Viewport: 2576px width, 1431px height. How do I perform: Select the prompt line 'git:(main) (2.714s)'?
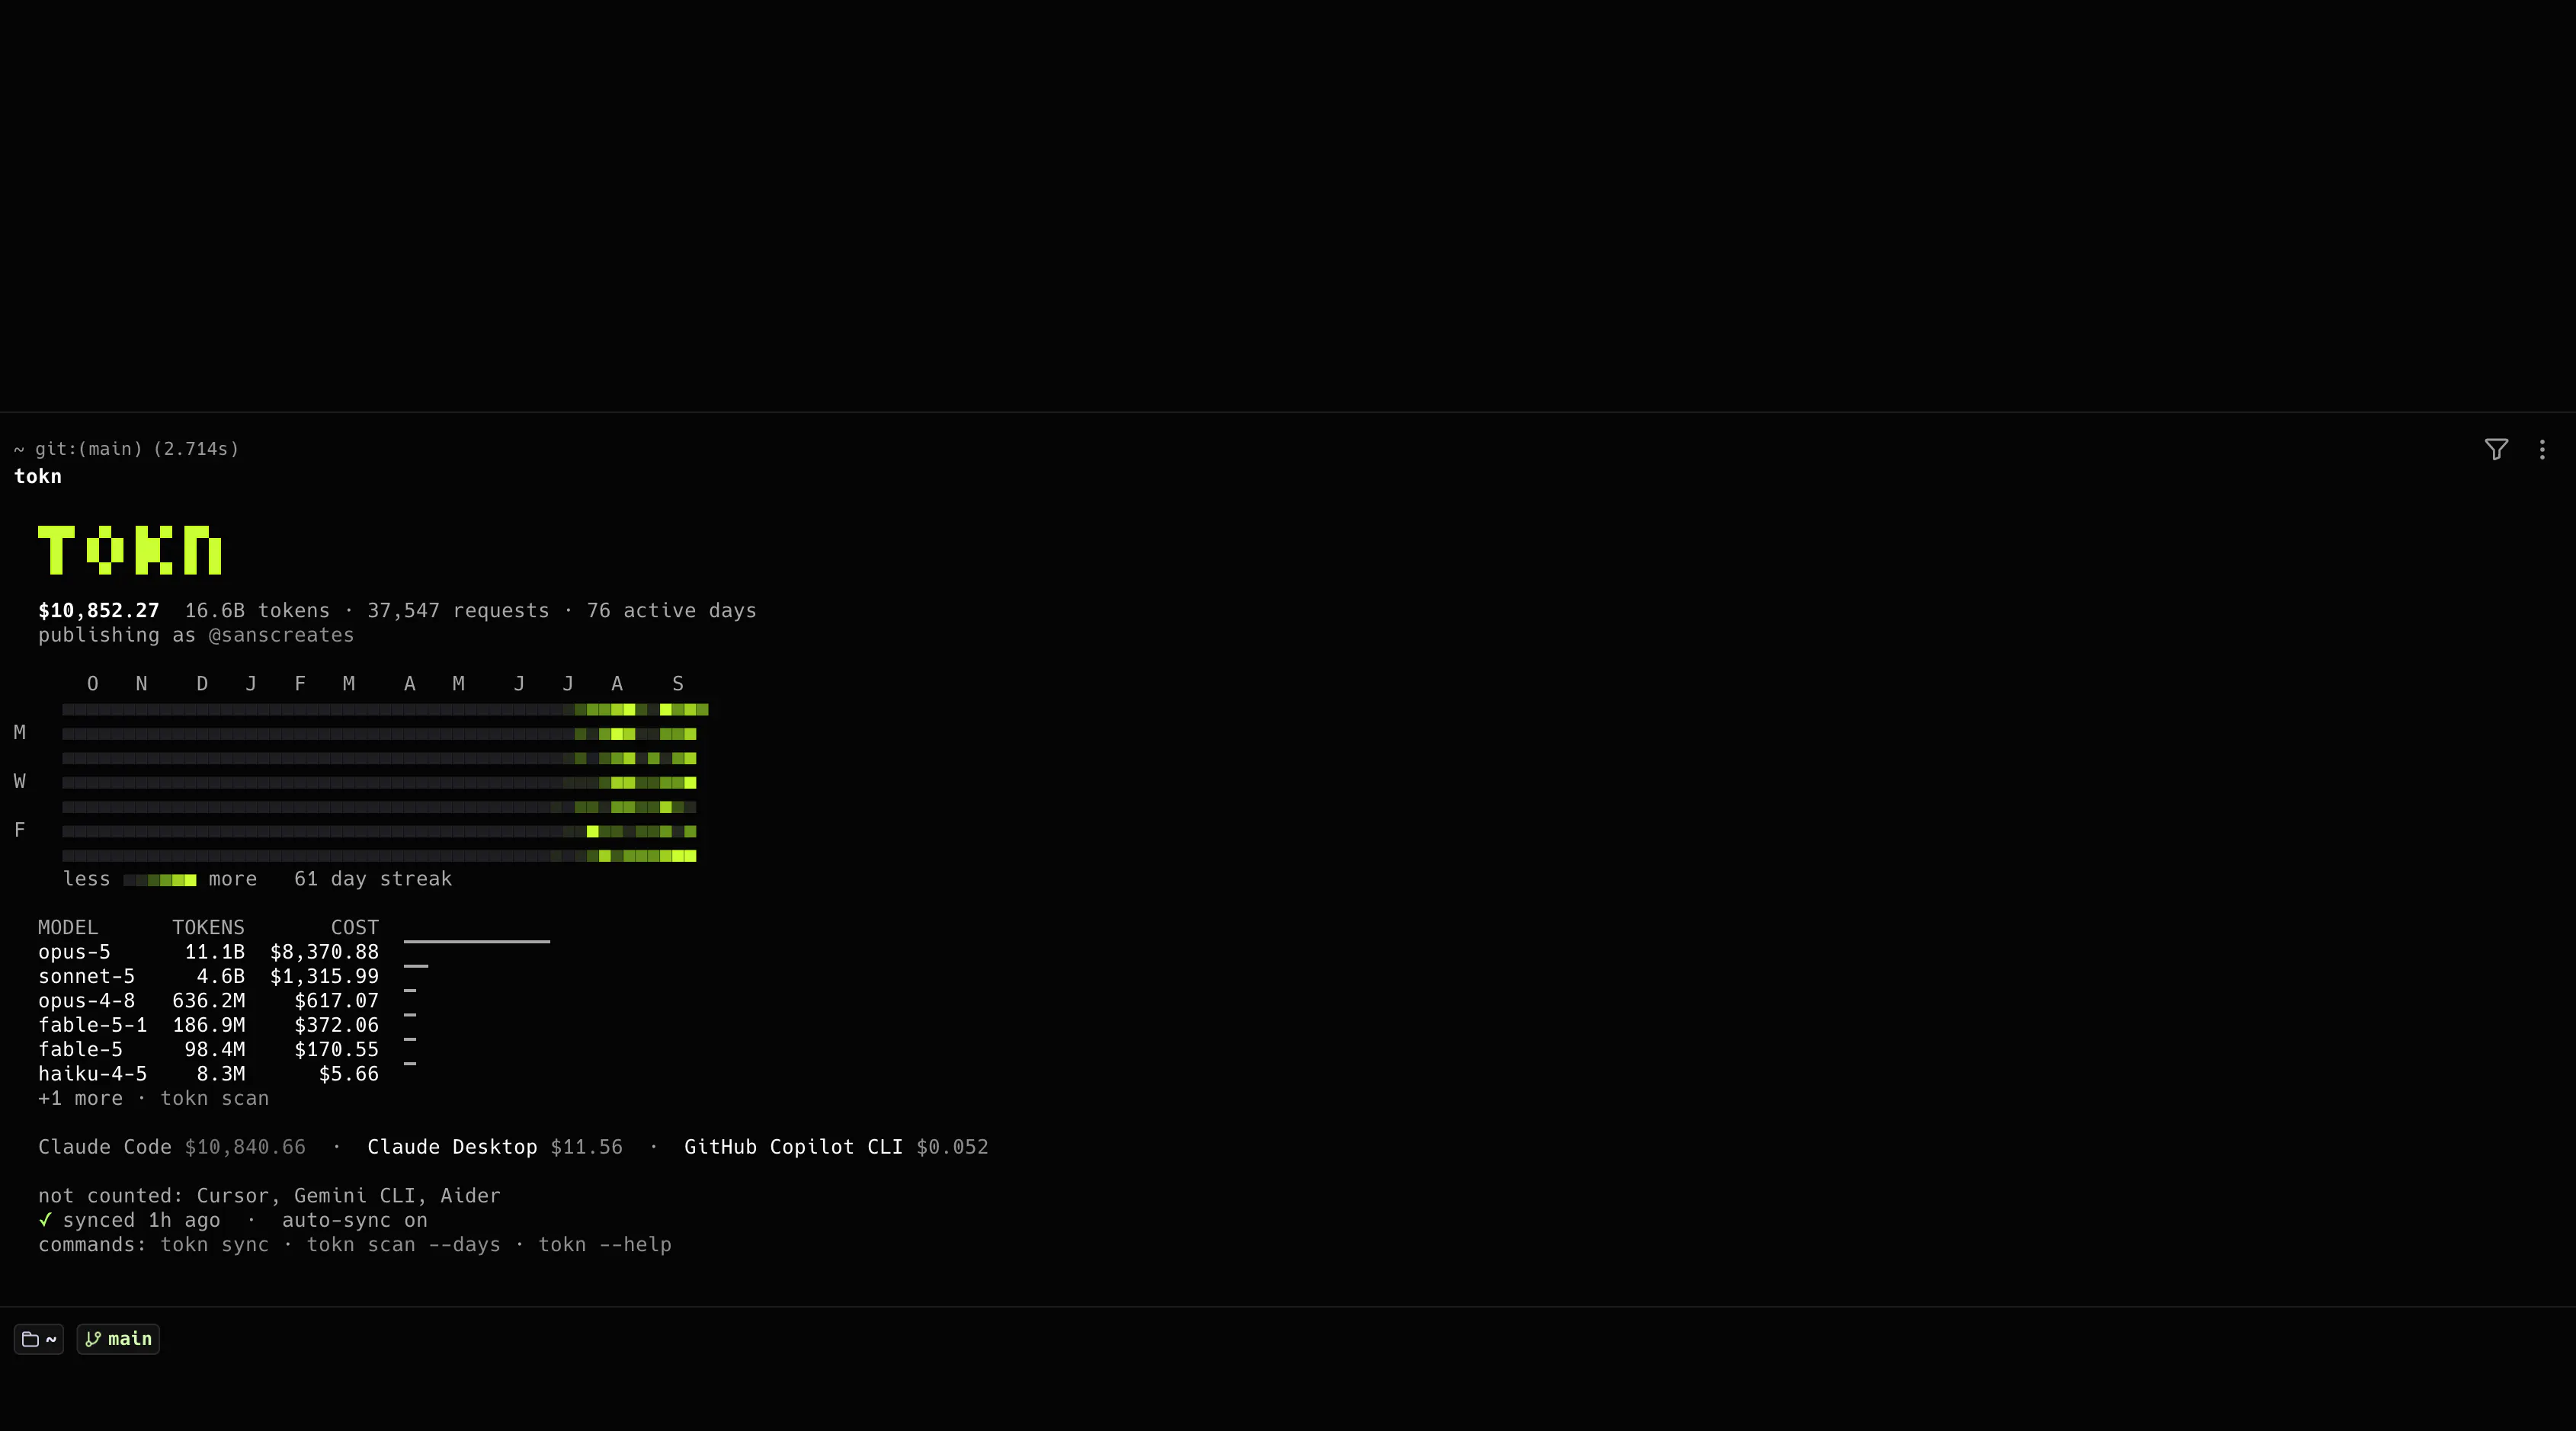tap(137, 449)
